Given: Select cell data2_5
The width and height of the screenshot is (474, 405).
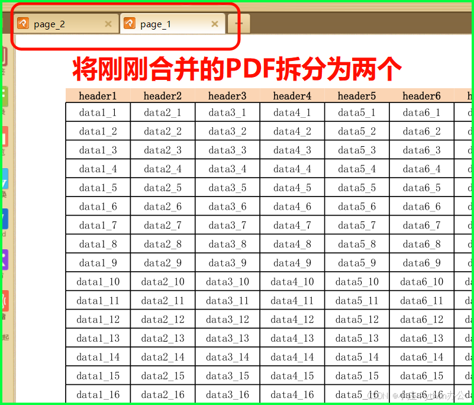Looking at the screenshot, I should coord(163,188).
